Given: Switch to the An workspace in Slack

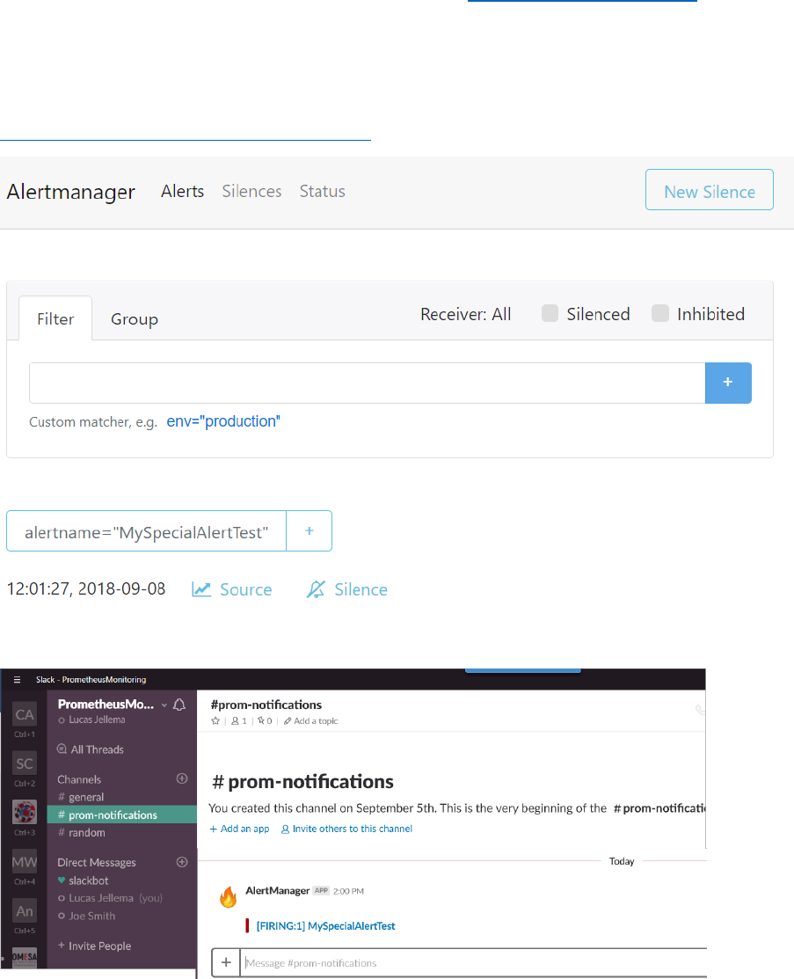Looking at the screenshot, I should [x=25, y=911].
